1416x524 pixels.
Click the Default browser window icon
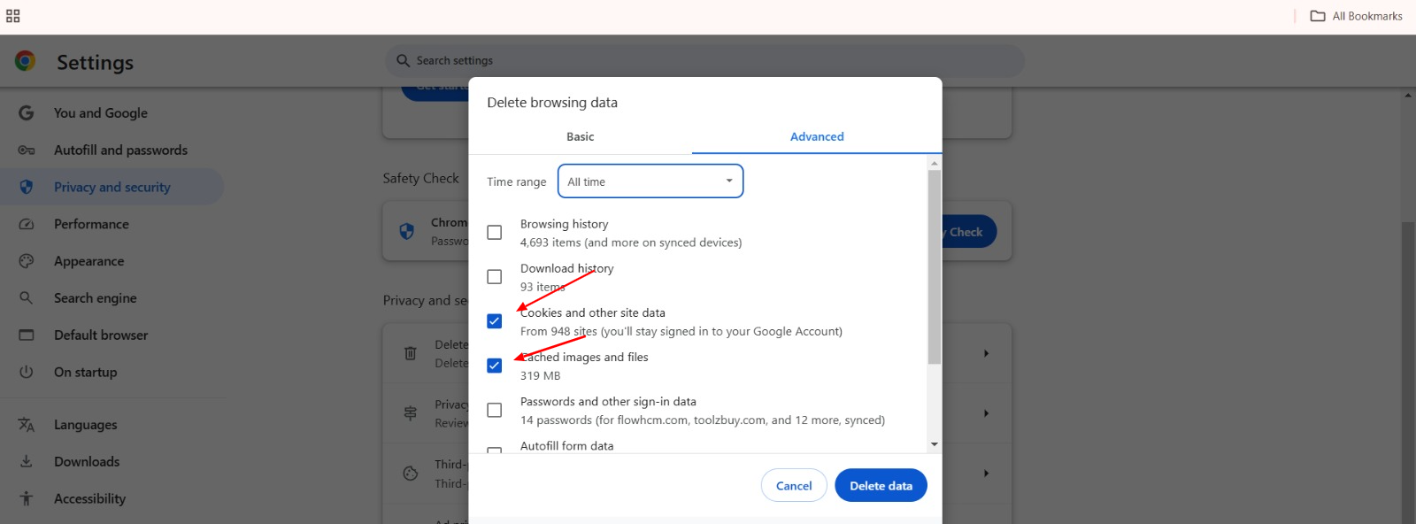click(x=27, y=335)
